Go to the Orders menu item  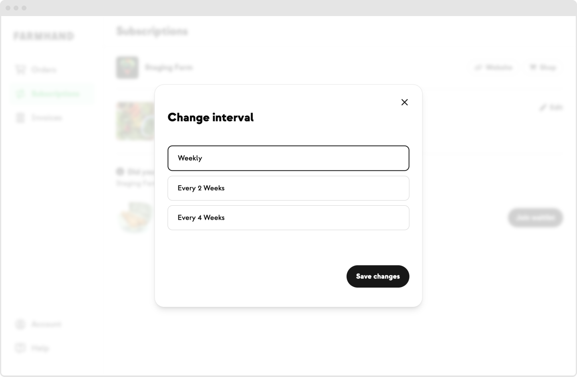click(44, 69)
